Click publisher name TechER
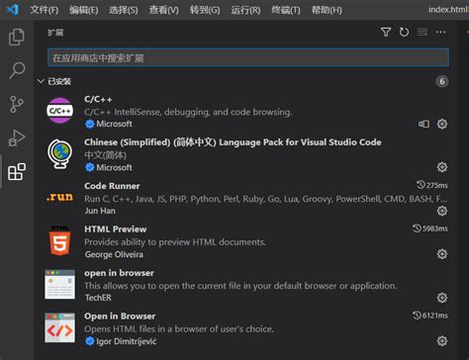This screenshot has height=360, width=469. 98,298
